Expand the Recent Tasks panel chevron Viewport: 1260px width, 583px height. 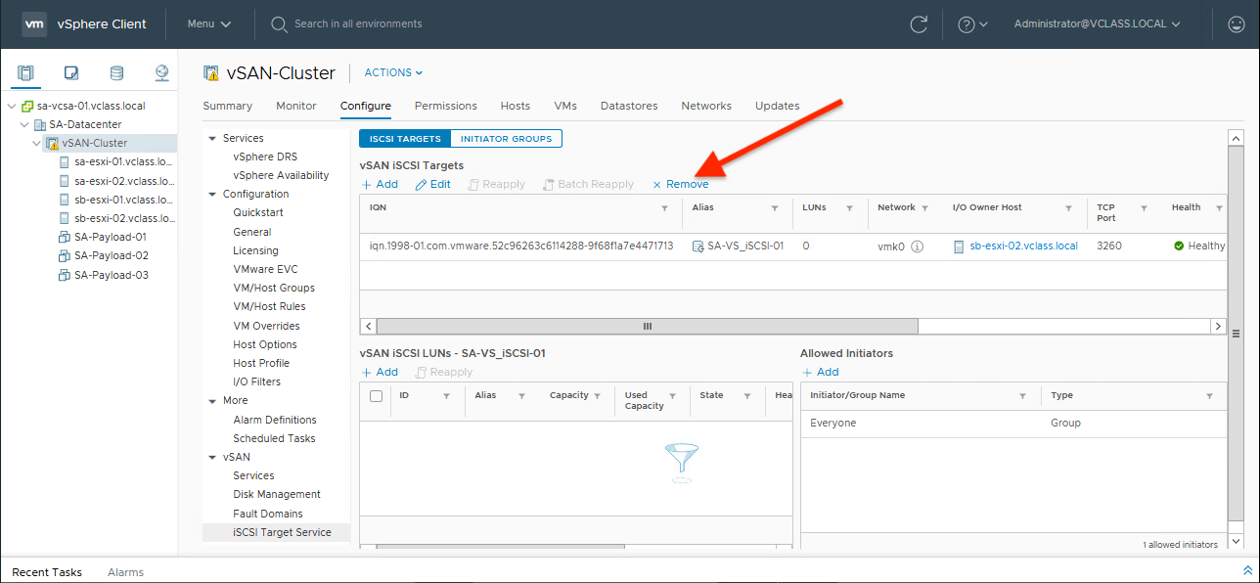(1246, 571)
